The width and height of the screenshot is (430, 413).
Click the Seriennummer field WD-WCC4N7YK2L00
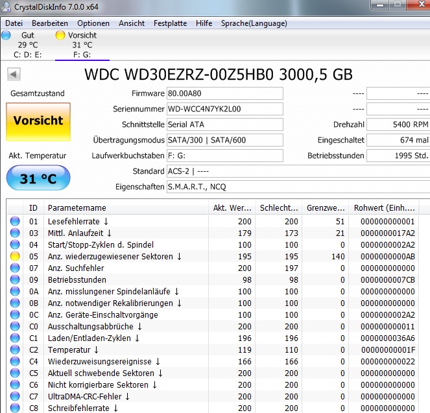coord(225,109)
